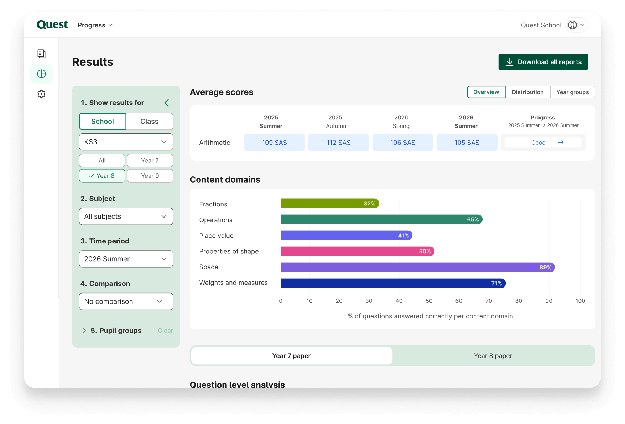Open the settings gear icon in sidebar

click(41, 94)
